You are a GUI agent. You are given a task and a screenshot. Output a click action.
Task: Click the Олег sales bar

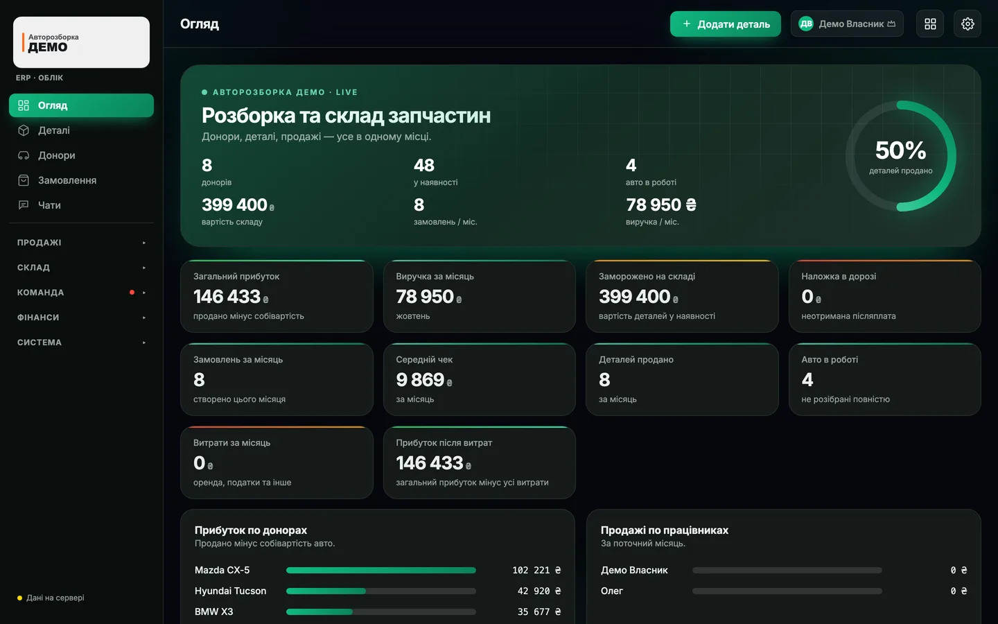pyautogui.click(x=787, y=591)
